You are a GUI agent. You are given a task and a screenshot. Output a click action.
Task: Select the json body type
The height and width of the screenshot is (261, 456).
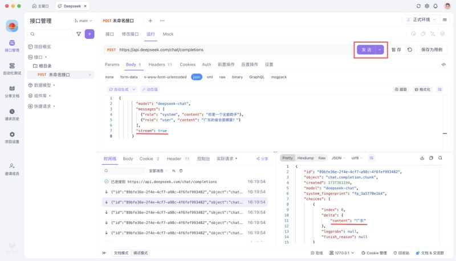tap(197, 77)
